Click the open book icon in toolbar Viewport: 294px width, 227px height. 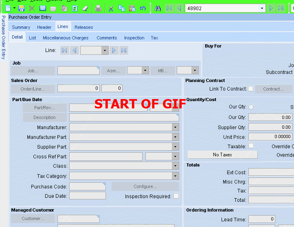click(43, 8)
